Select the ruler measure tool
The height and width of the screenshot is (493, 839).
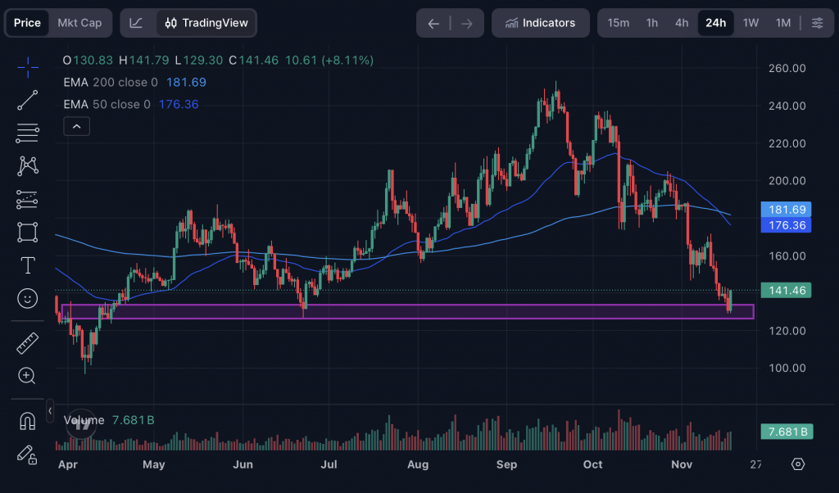(x=28, y=342)
